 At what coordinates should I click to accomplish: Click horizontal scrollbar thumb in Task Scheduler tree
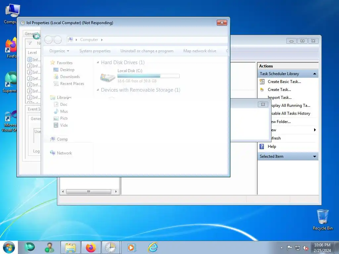click(x=89, y=191)
